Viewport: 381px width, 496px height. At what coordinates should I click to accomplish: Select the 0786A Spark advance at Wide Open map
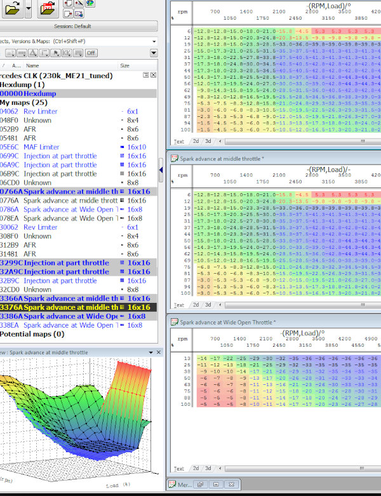coord(78,210)
